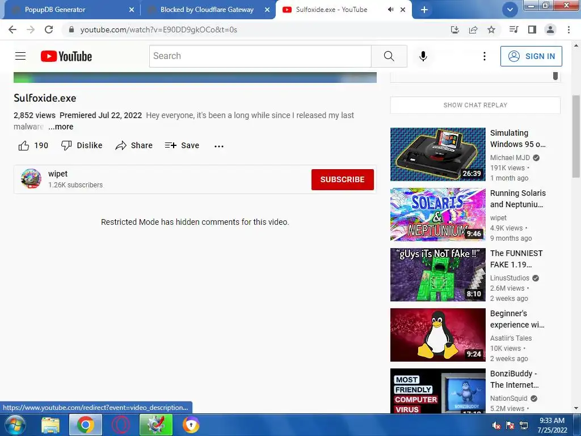This screenshot has width=581, height=436.
Task: Open Solaris & Neptunium thumbnail
Action: point(437,214)
